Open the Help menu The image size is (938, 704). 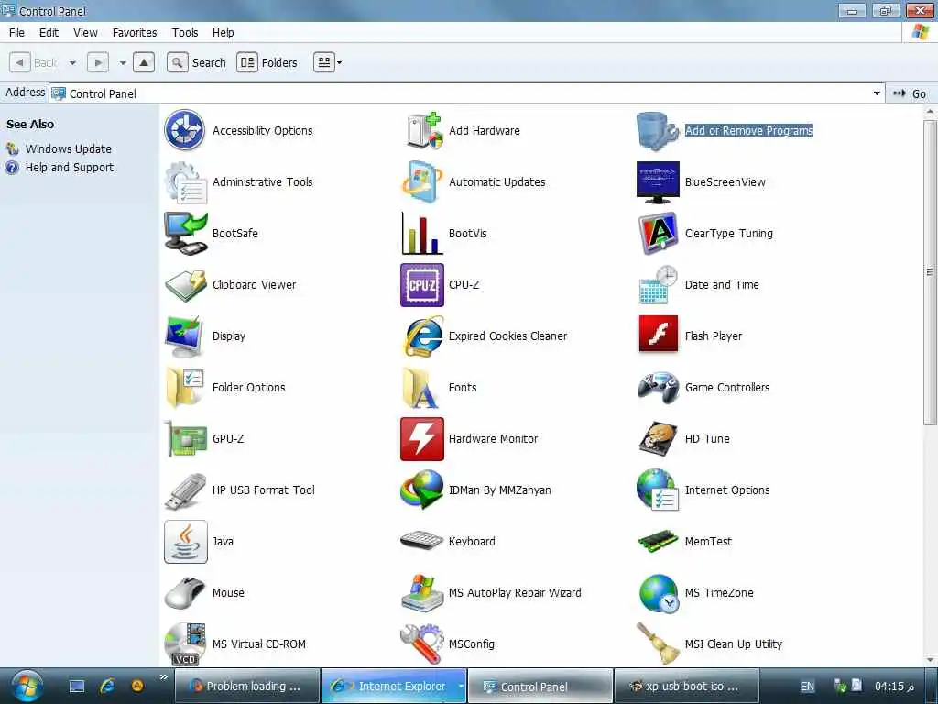pos(224,32)
